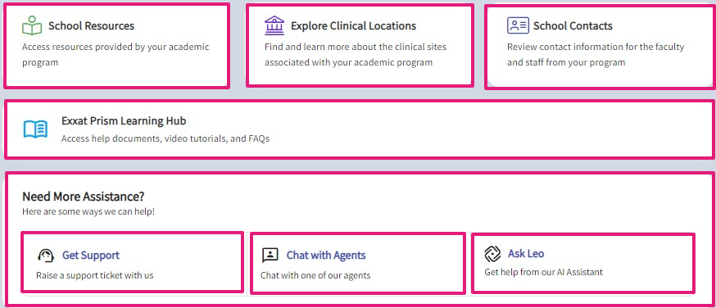Click the Ask Leo link
The width and height of the screenshot is (716, 308).
[526, 253]
